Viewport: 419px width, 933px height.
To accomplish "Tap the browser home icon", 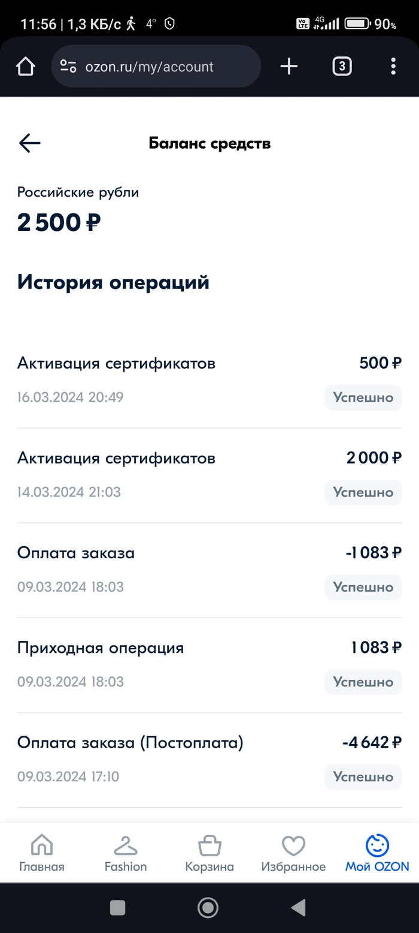I will 26,67.
